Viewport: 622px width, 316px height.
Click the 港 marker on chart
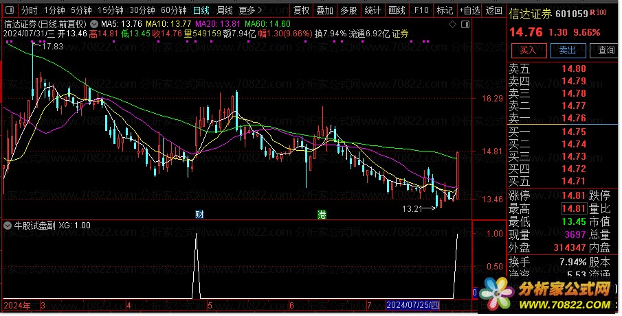[x=322, y=215]
